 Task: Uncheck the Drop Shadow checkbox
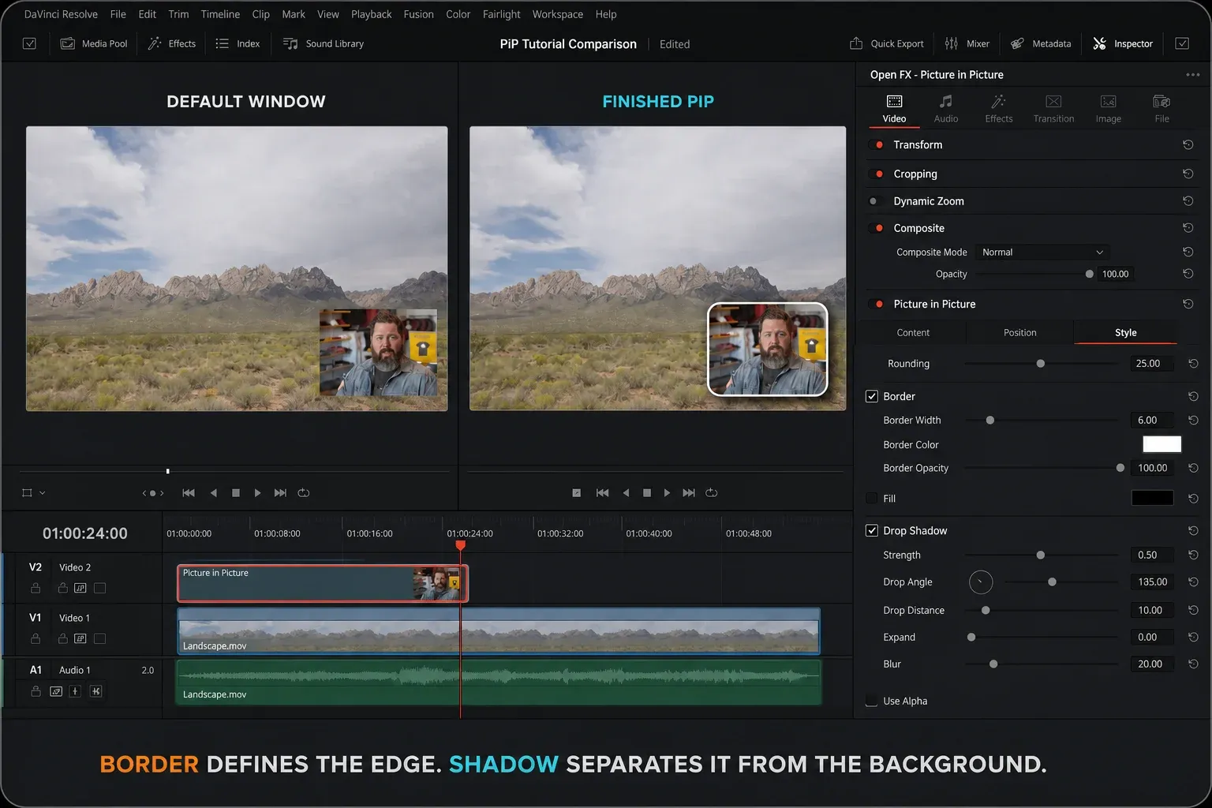(872, 530)
